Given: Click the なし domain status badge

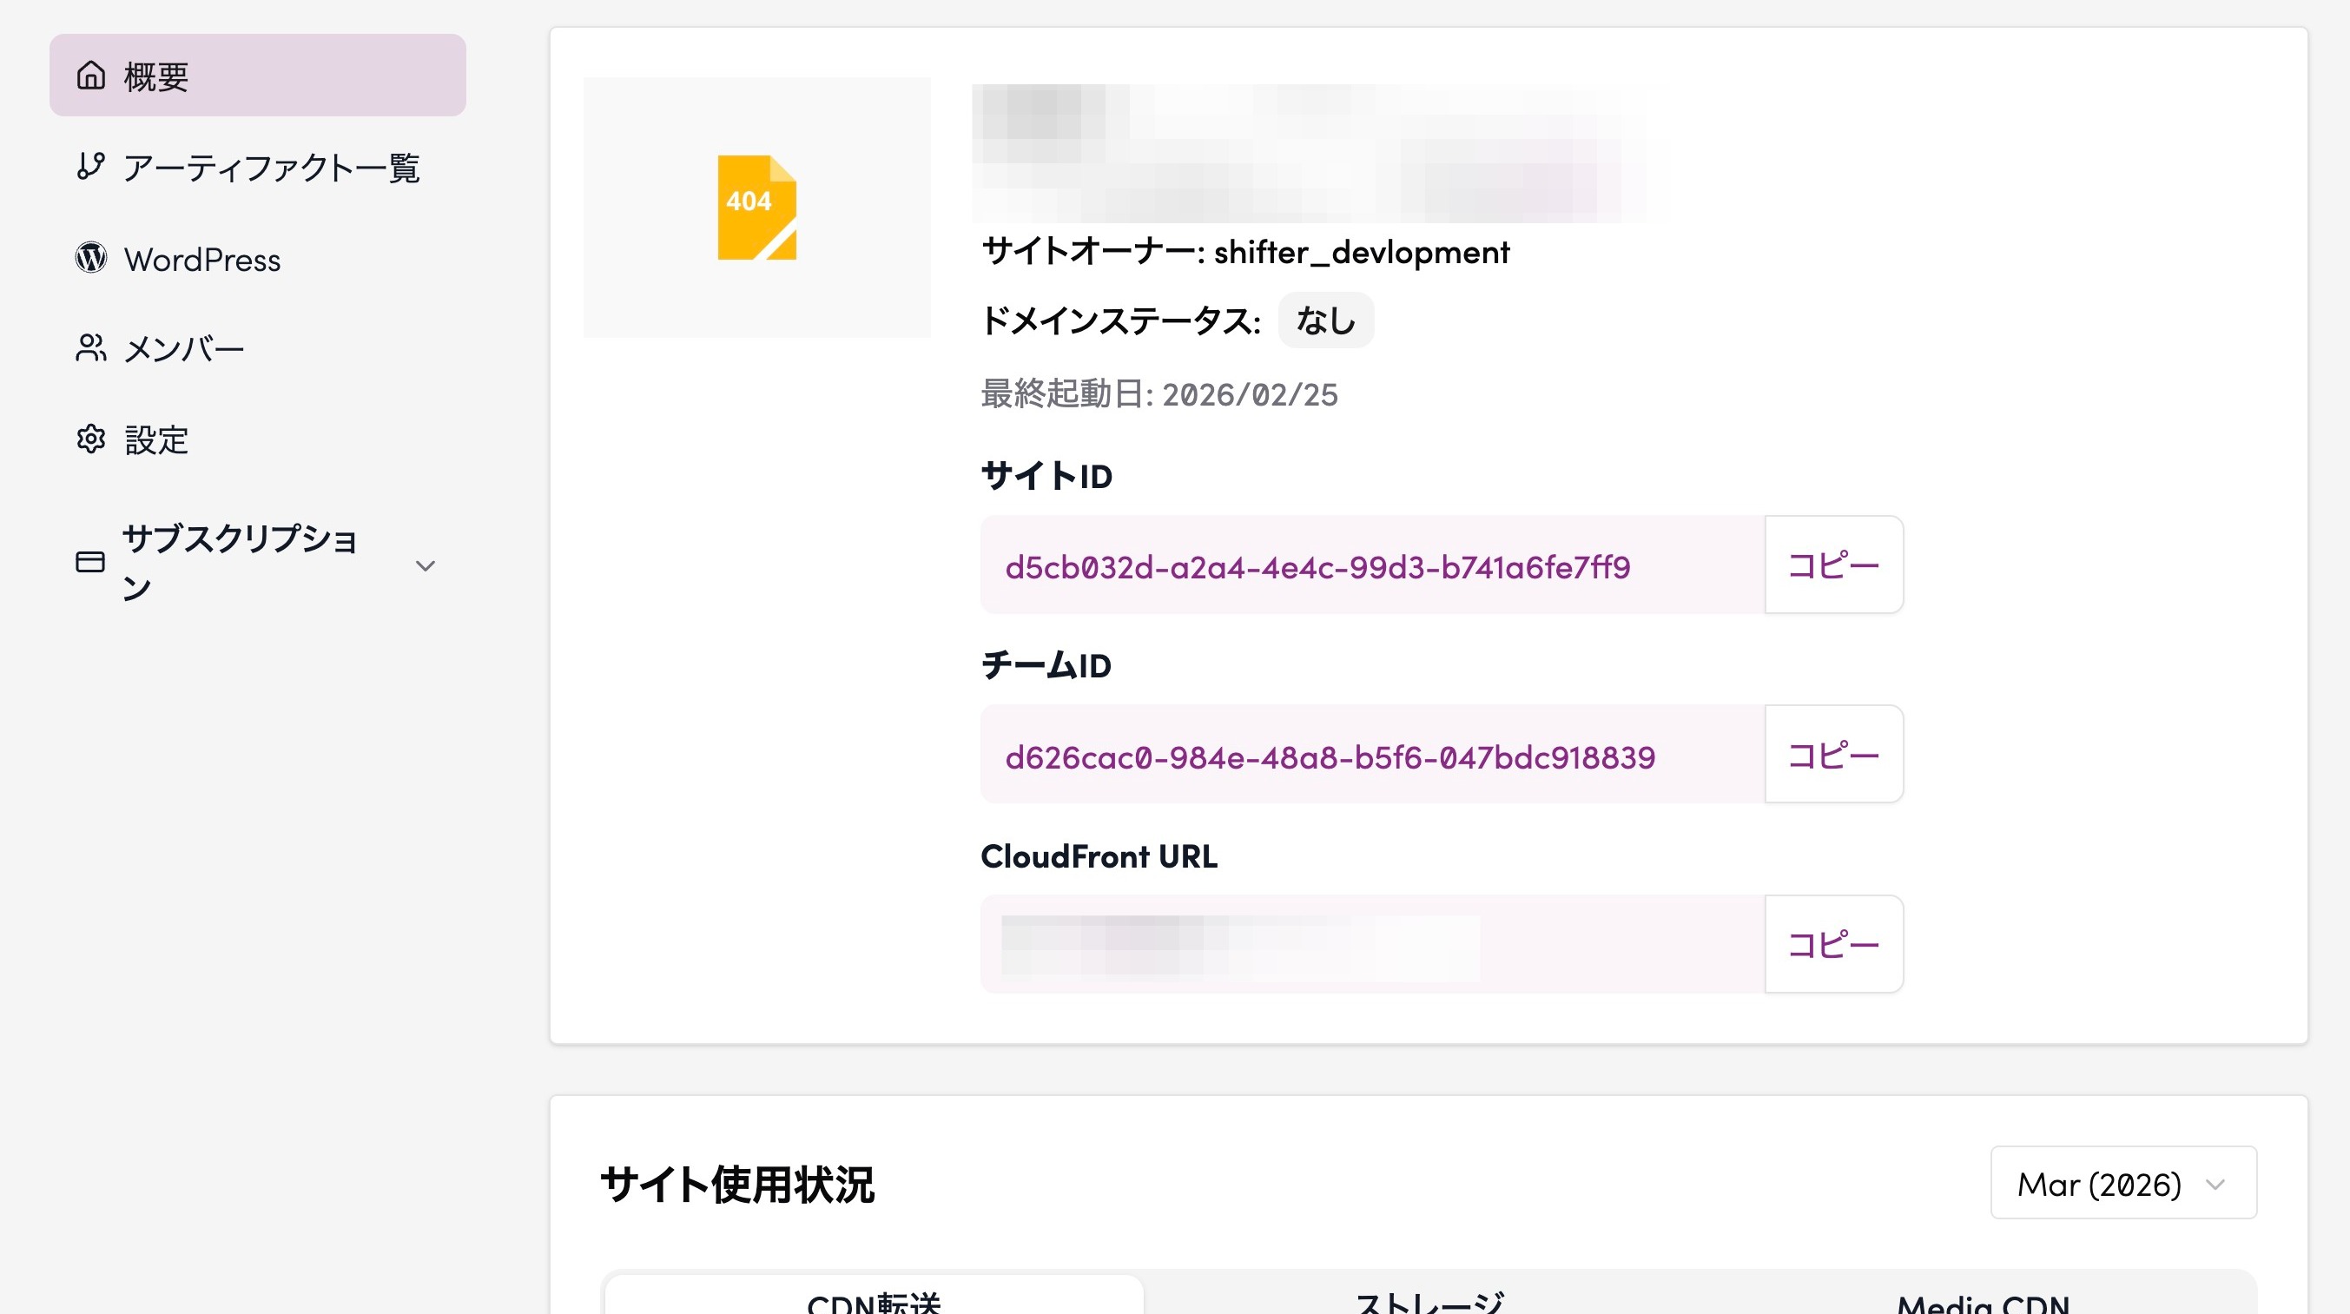Looking at the screenshot, I should (x=1324, y=321).
